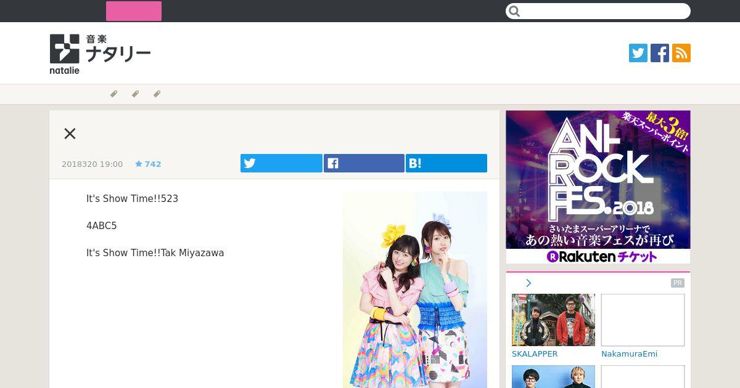
Task: Open thumbnail of two men below SKALAPPER
Action: [x=553, y=376]
